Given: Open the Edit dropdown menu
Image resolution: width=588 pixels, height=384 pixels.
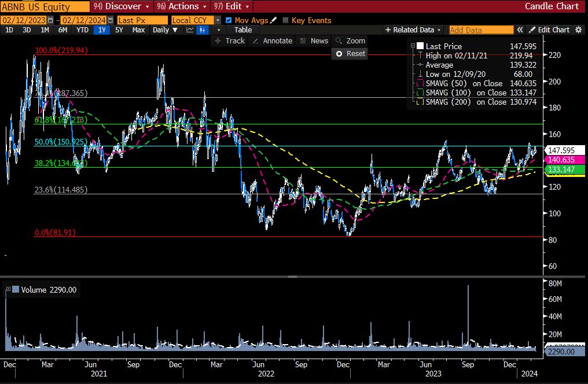Looking at the screenshot, I should pos(231,6).
